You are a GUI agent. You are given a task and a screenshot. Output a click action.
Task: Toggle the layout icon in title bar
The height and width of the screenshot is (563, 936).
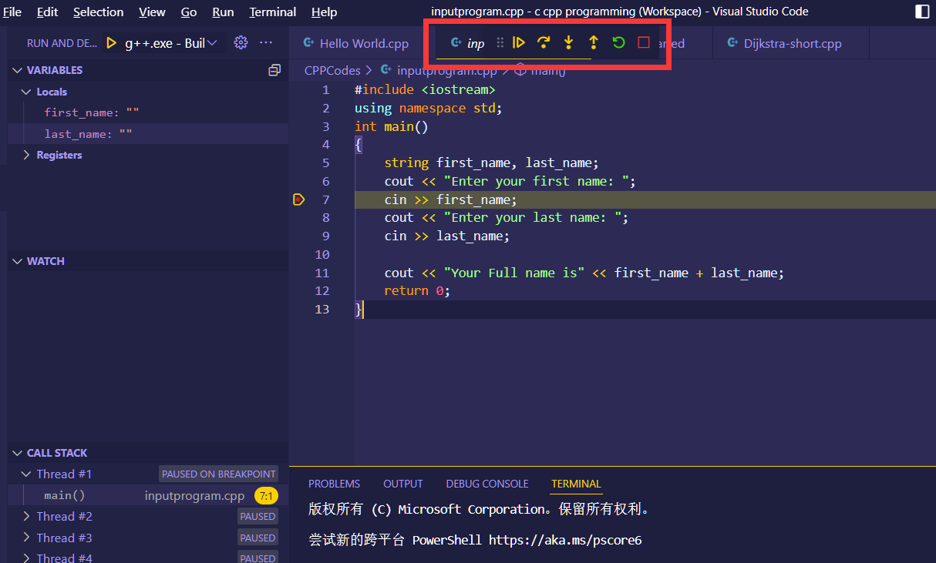[x=922, y=12]
